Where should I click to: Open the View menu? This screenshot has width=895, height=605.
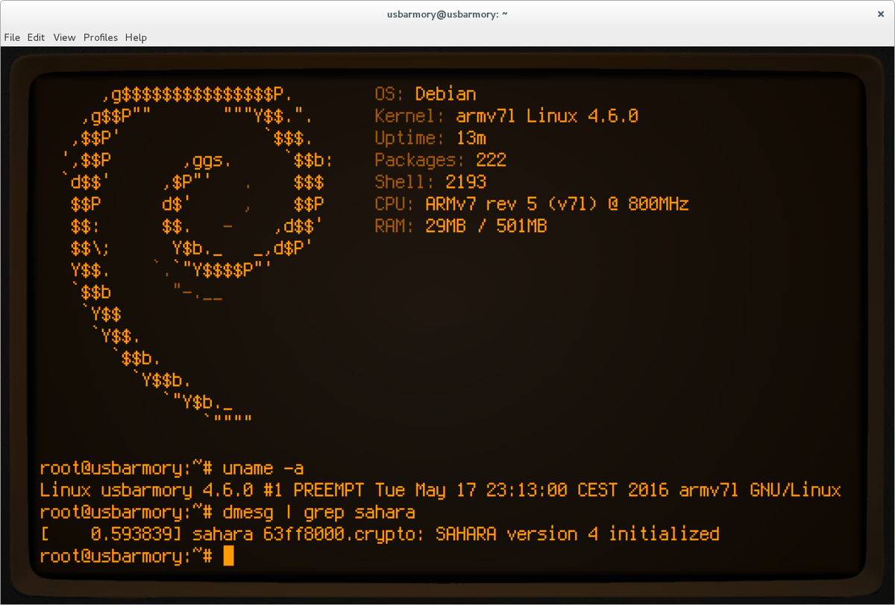[65, 37]
